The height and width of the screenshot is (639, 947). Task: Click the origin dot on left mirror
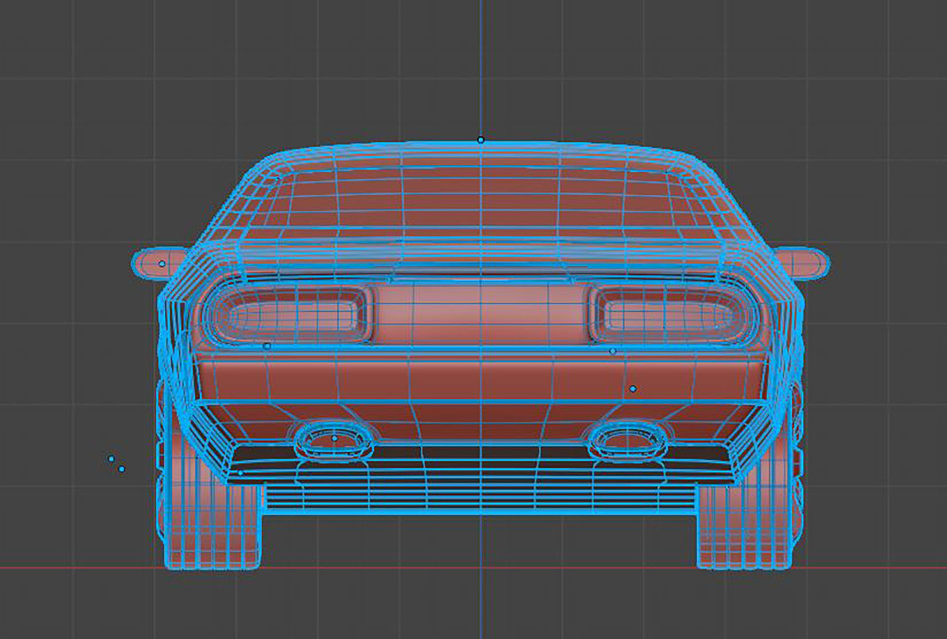tap(162, 264)
